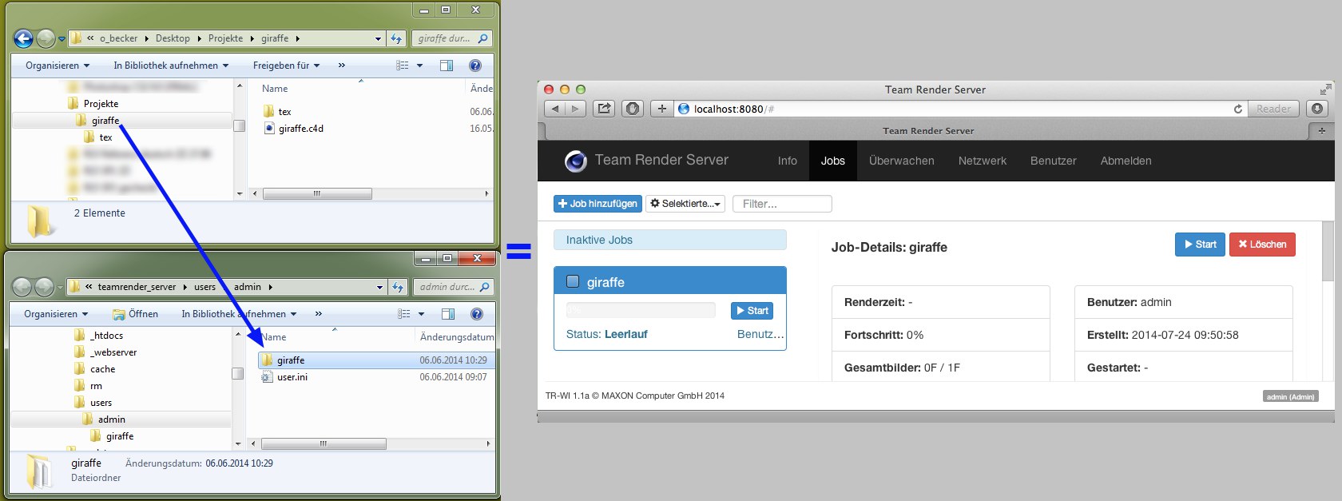1342x501 pixels.
Task: Open the Selektierte dropdown
Action: point(685,204)
